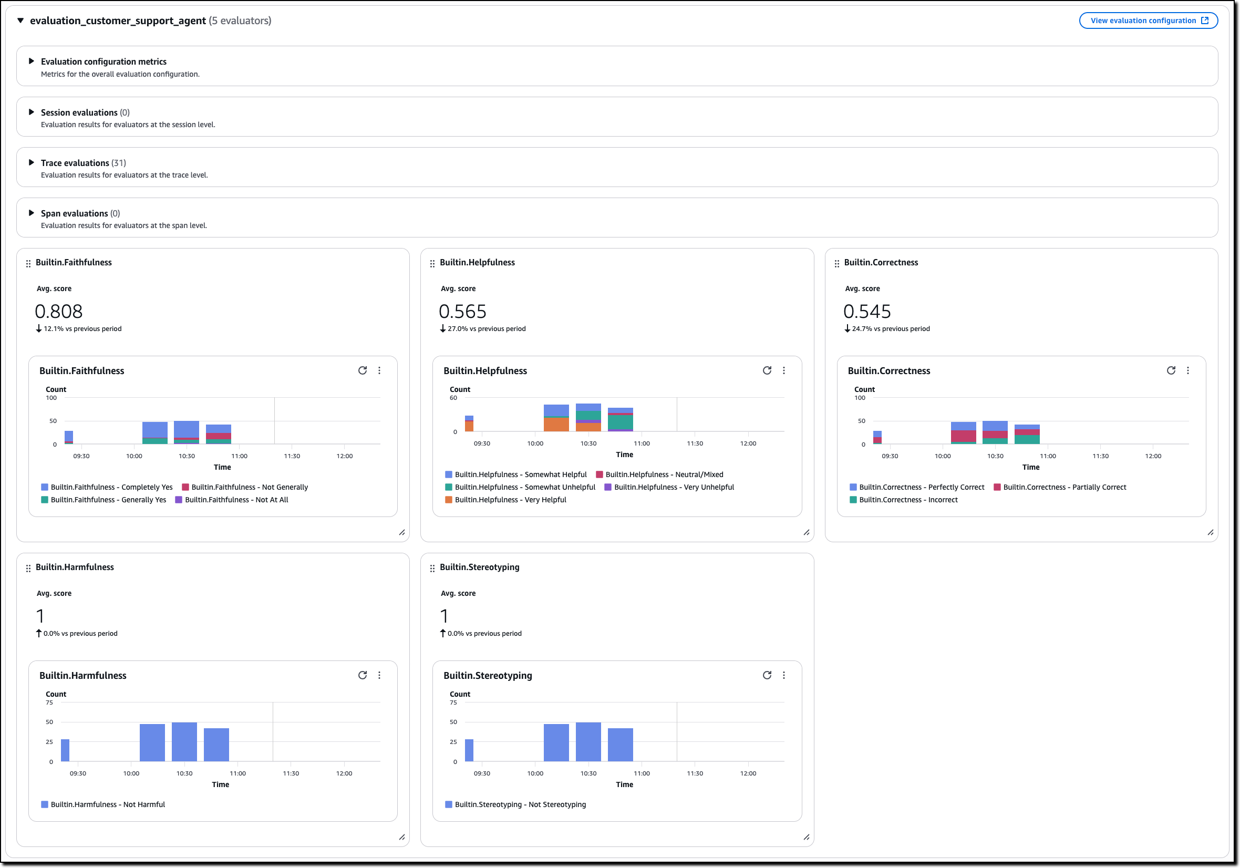Refresh the Builtin.Harmfulness chart
The width and height of the screenshot is (1240, 868).
pyautogui.click(x=363, y=675)
